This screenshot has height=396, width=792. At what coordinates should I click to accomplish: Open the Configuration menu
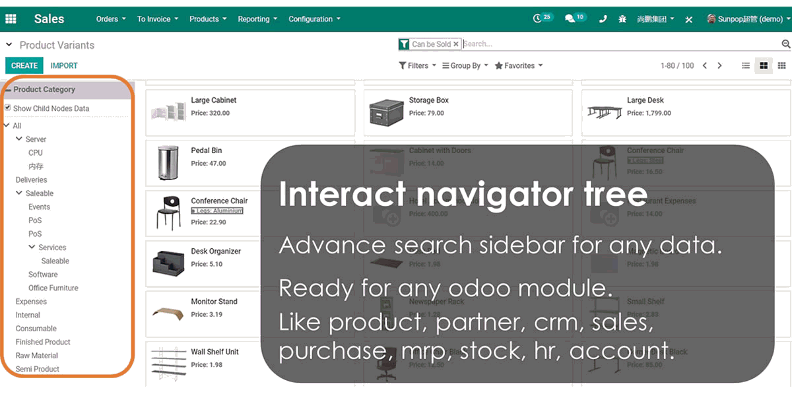coord(314,19)
